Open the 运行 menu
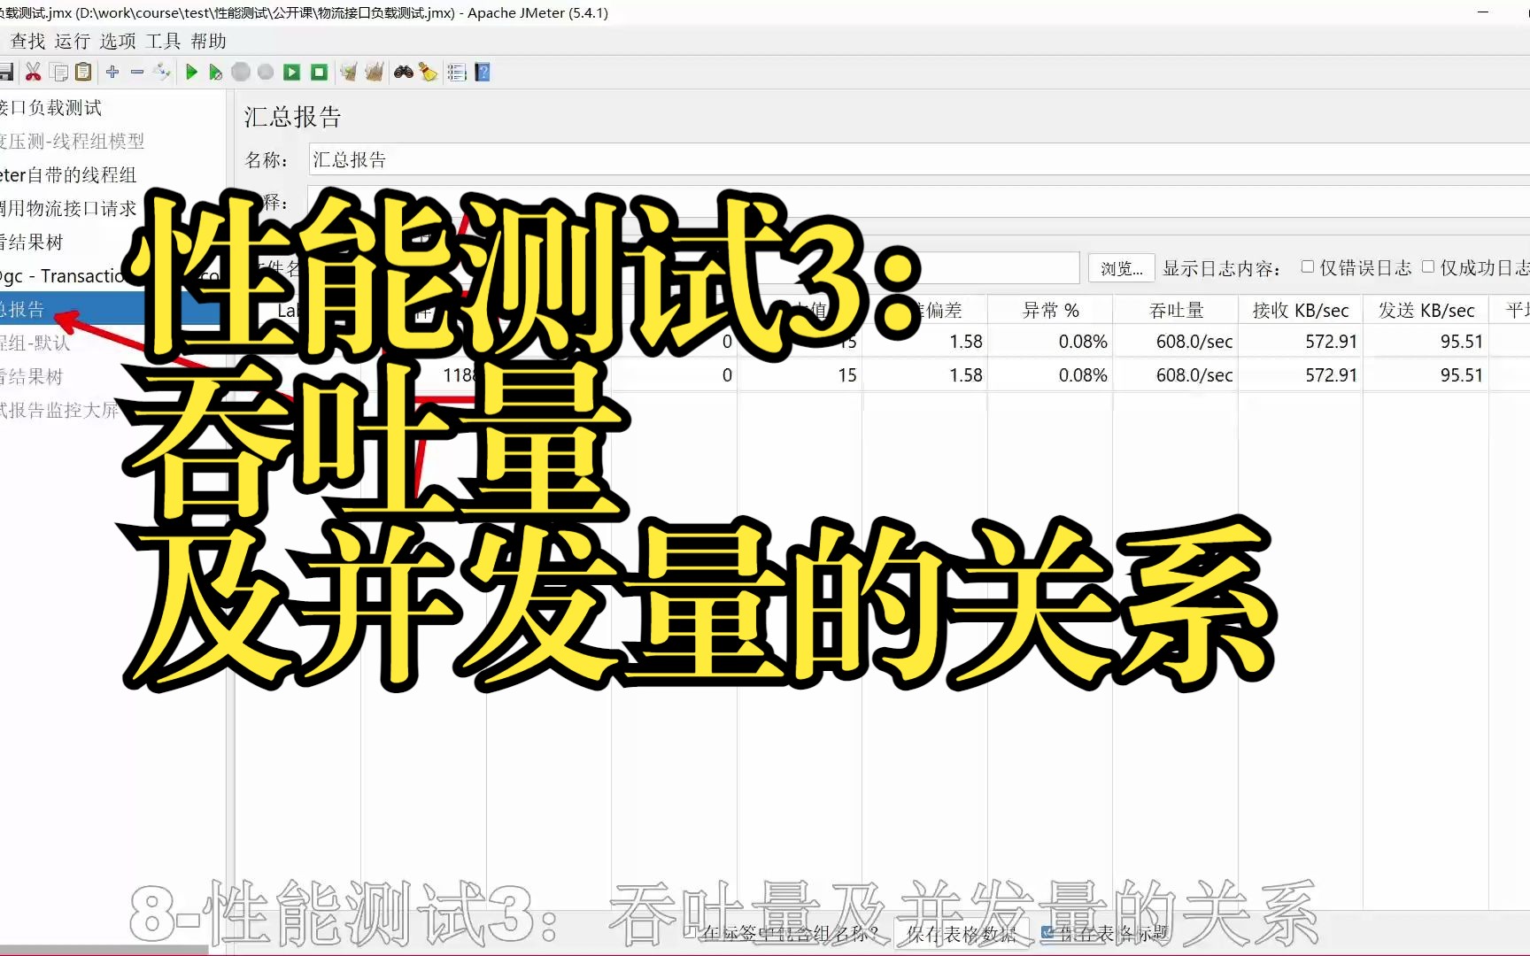This screenshot has height=956, width=1530. pos(73,42)
